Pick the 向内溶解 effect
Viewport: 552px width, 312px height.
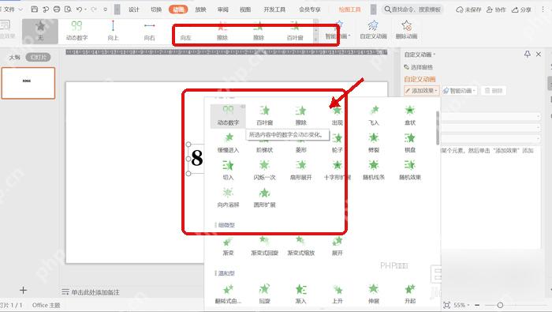pos(228,197)
